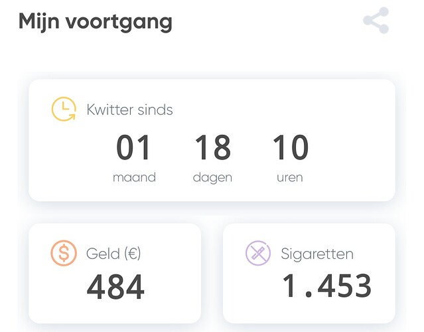Screen dimensions: 424x332
Task: Open the Sigaretten avoided card
Action: [309, 273]
